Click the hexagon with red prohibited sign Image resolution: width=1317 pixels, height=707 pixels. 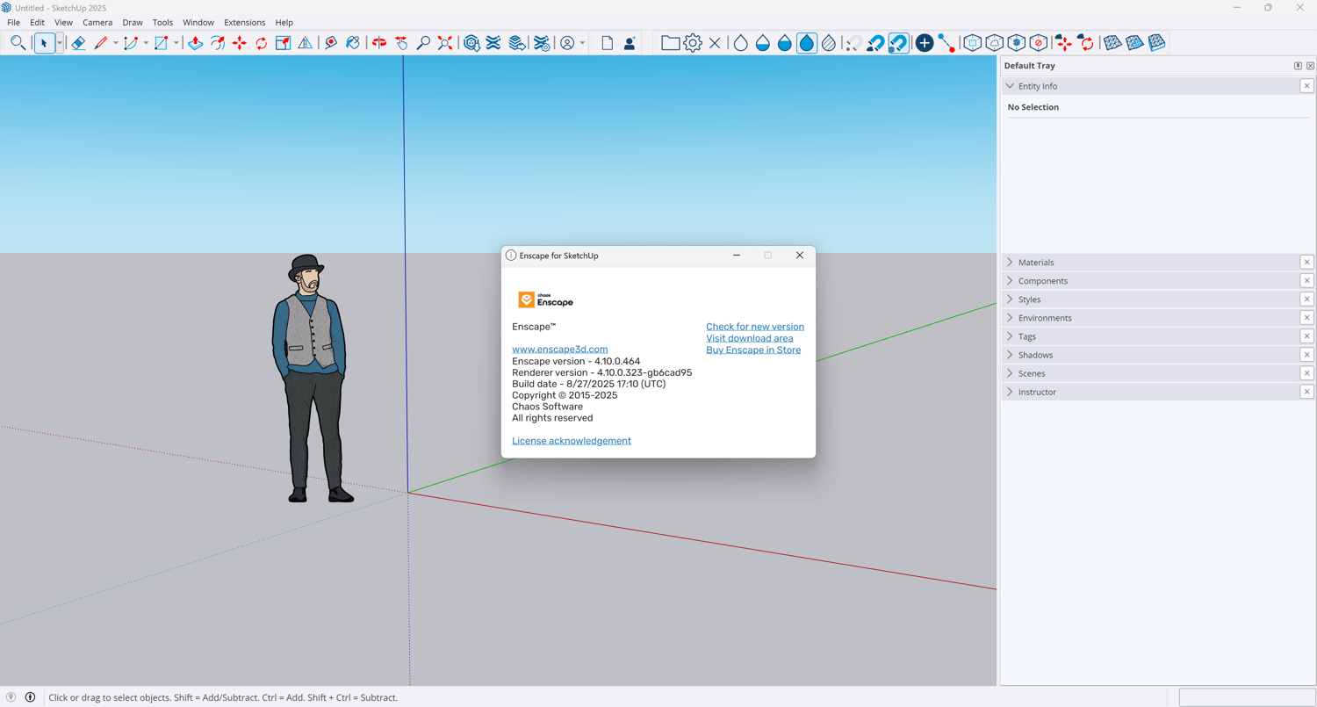tap(1039, 43)
